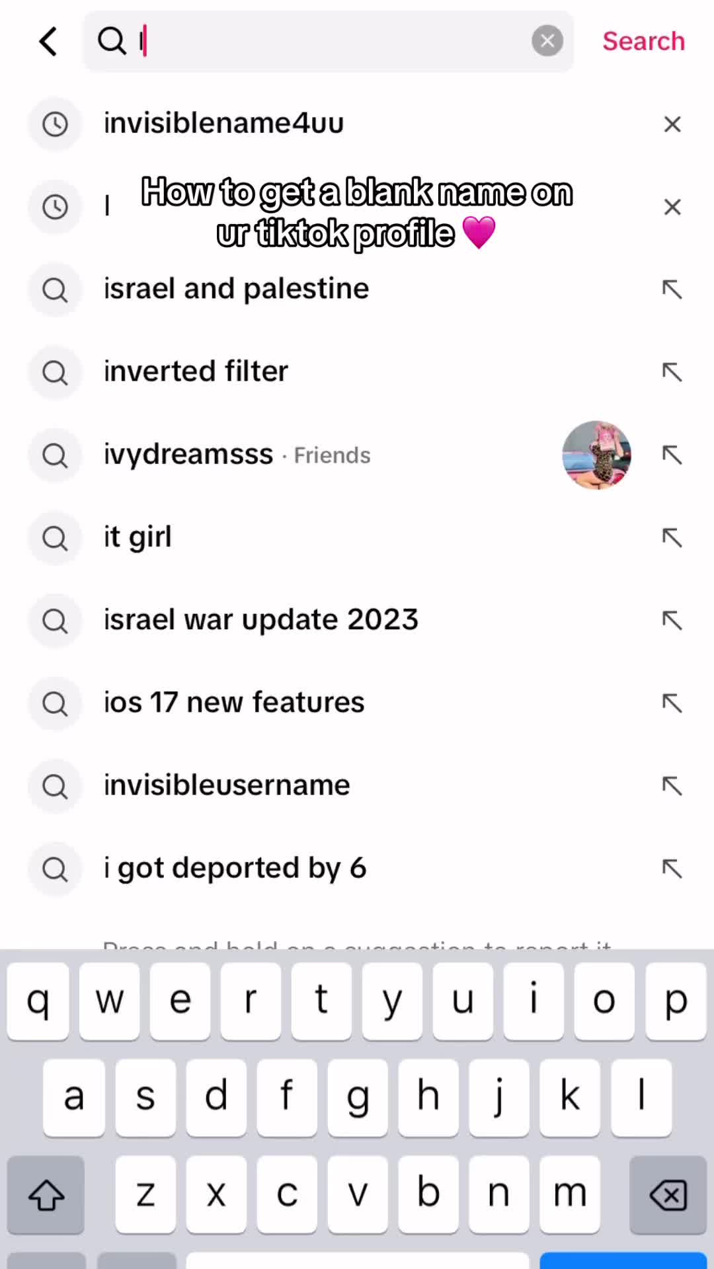Tap arrow beside i got deported by 6

(672, 868)
